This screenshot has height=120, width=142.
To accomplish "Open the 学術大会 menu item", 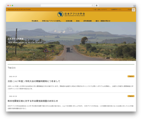I will (45, 21).
